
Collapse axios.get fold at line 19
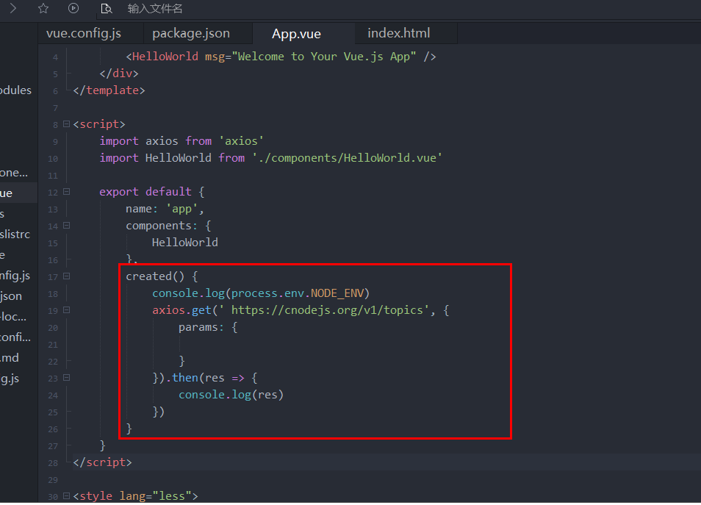click(x=67, y=310)
